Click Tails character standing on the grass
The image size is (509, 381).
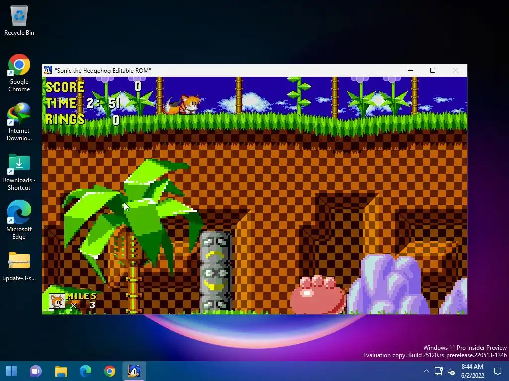[x=183, y=104]
